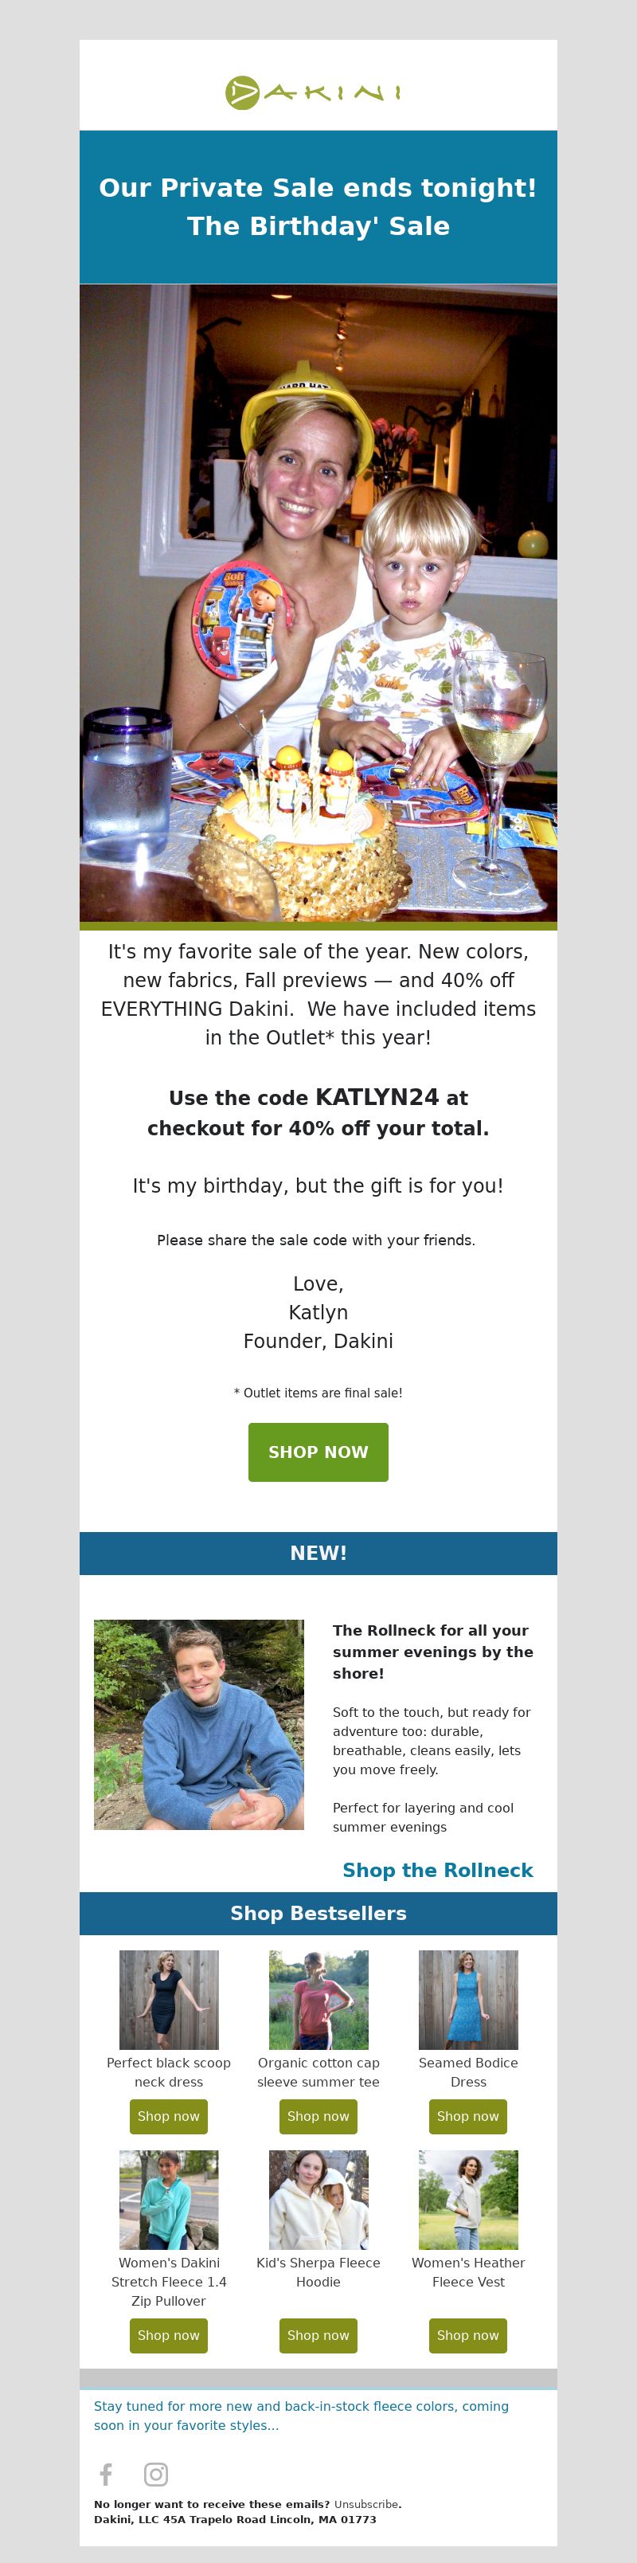Open the Facebook icon link
Image resolution: width=637 pixels, height=2563 pixels.
(x=107, y=2474)
